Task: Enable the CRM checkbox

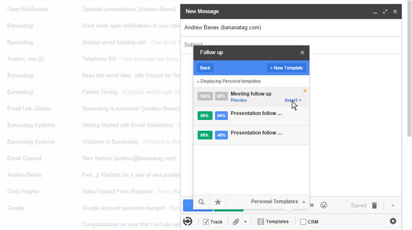Action: [303, 222]
